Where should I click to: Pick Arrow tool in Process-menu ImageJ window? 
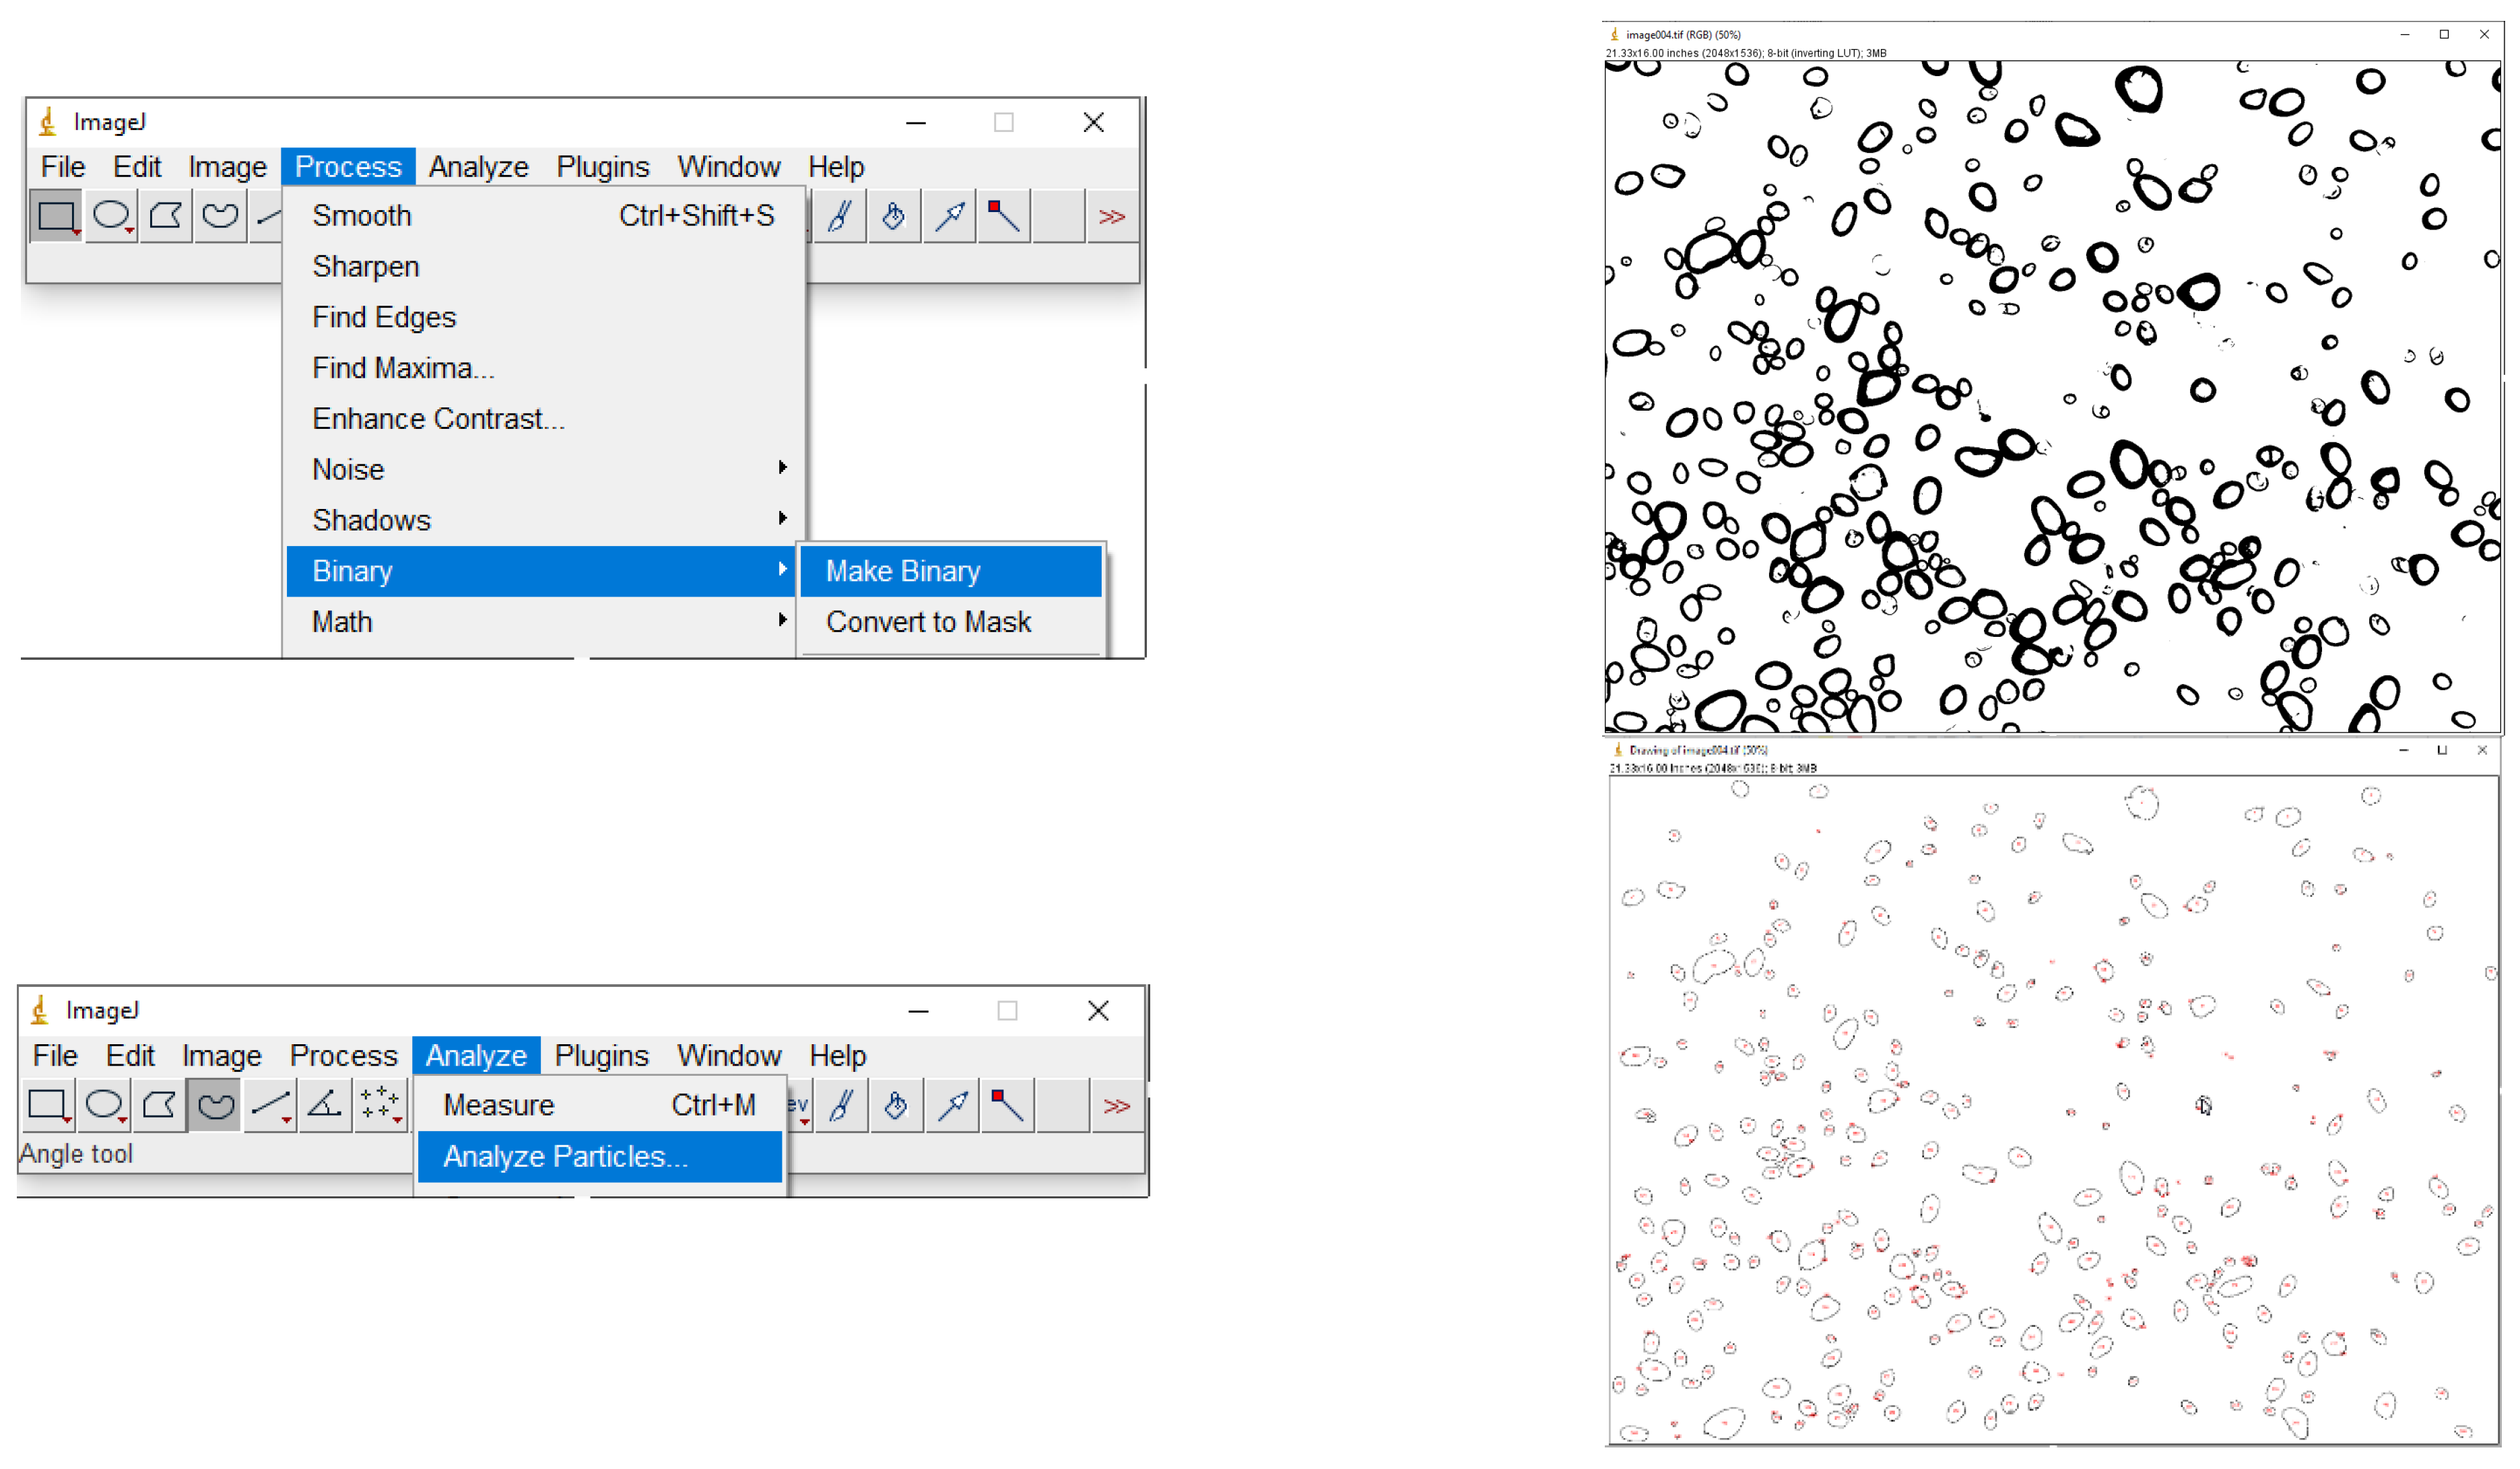coord(949,216)
